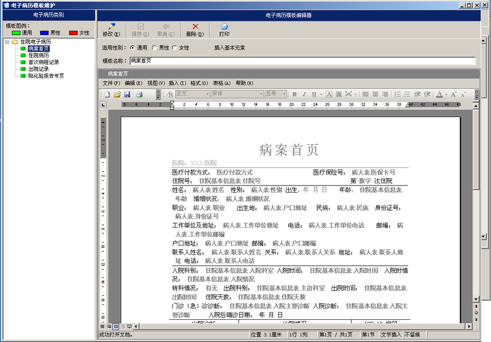This screenshot has width=491, height=342.
Task: Switch to print layout view button
Action: pyautogui.click(x=115, y=326)
